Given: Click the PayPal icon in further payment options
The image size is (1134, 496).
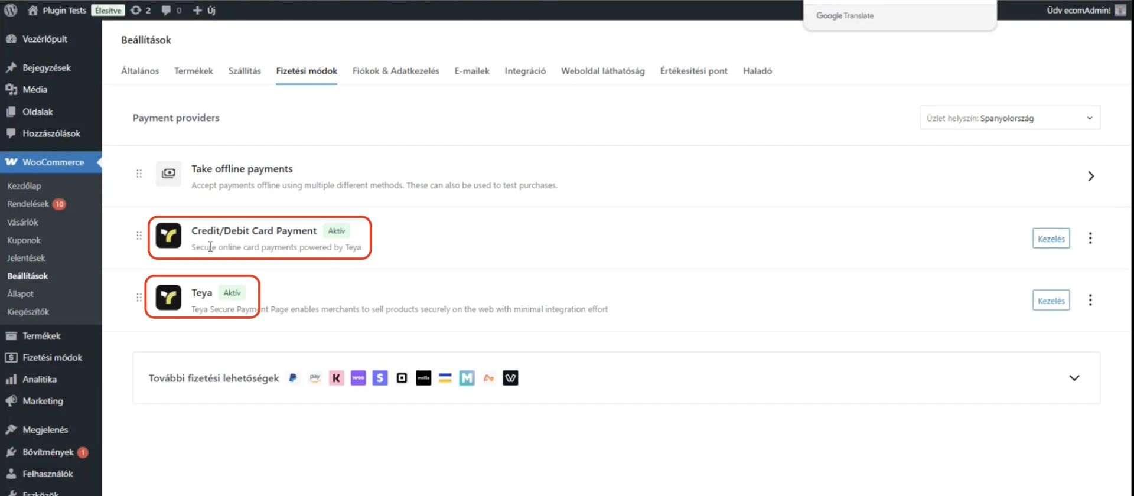Looking at the screenshot, I should click(293, 378).
